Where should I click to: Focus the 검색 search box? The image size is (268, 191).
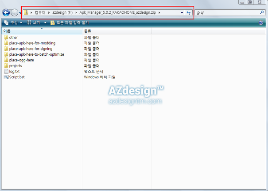tap(227, 13)
